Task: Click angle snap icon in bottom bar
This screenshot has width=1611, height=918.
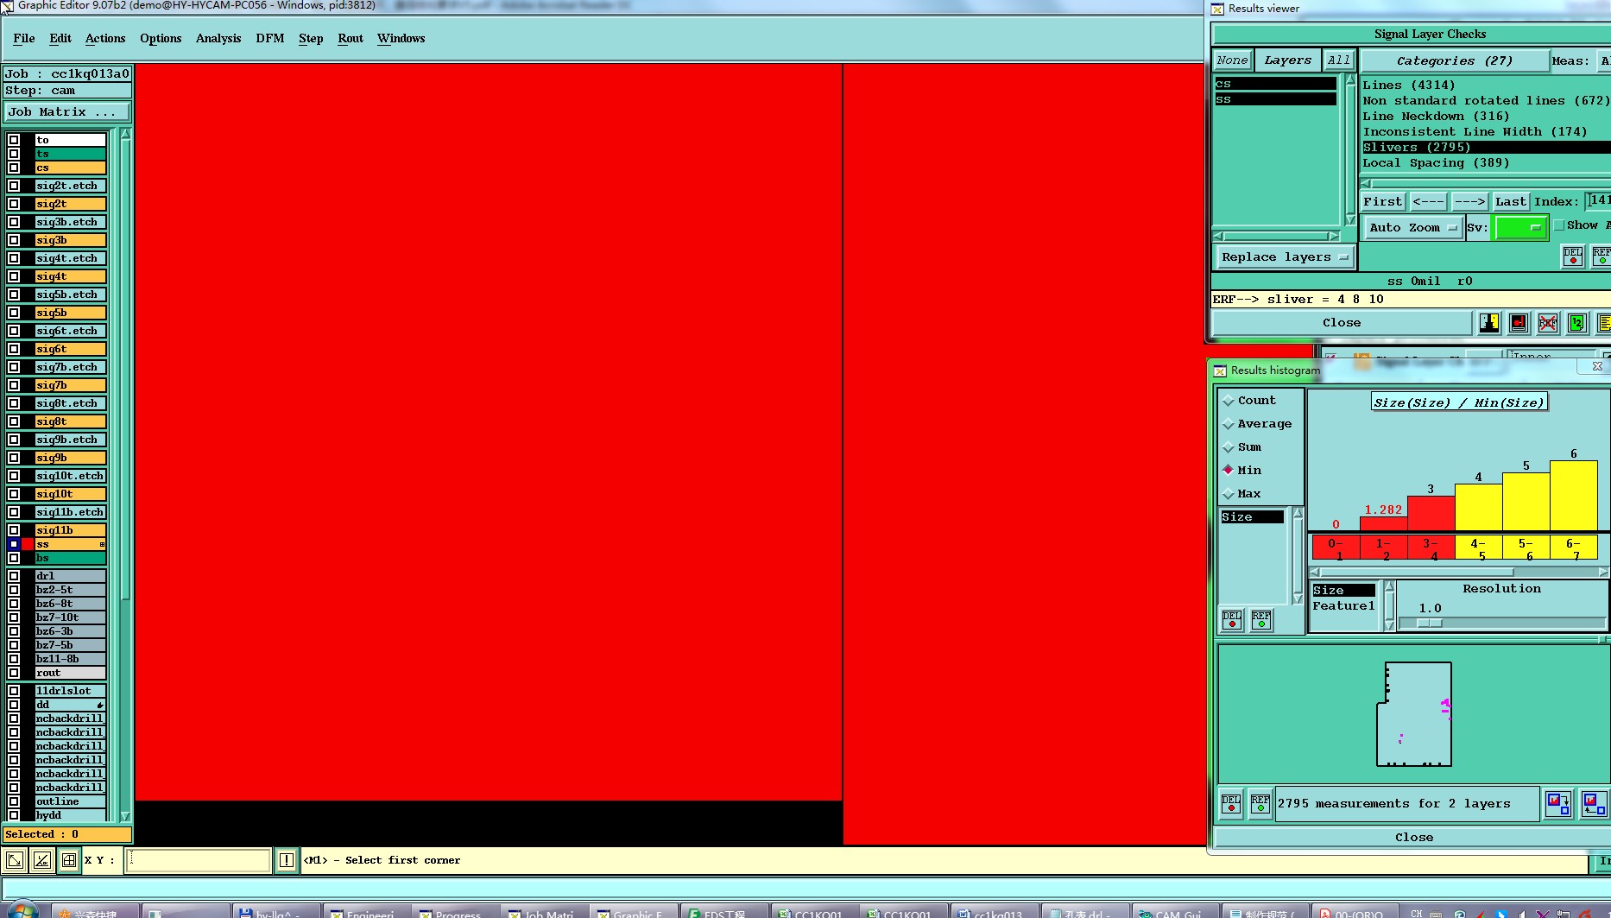Action: pos(42,860)
